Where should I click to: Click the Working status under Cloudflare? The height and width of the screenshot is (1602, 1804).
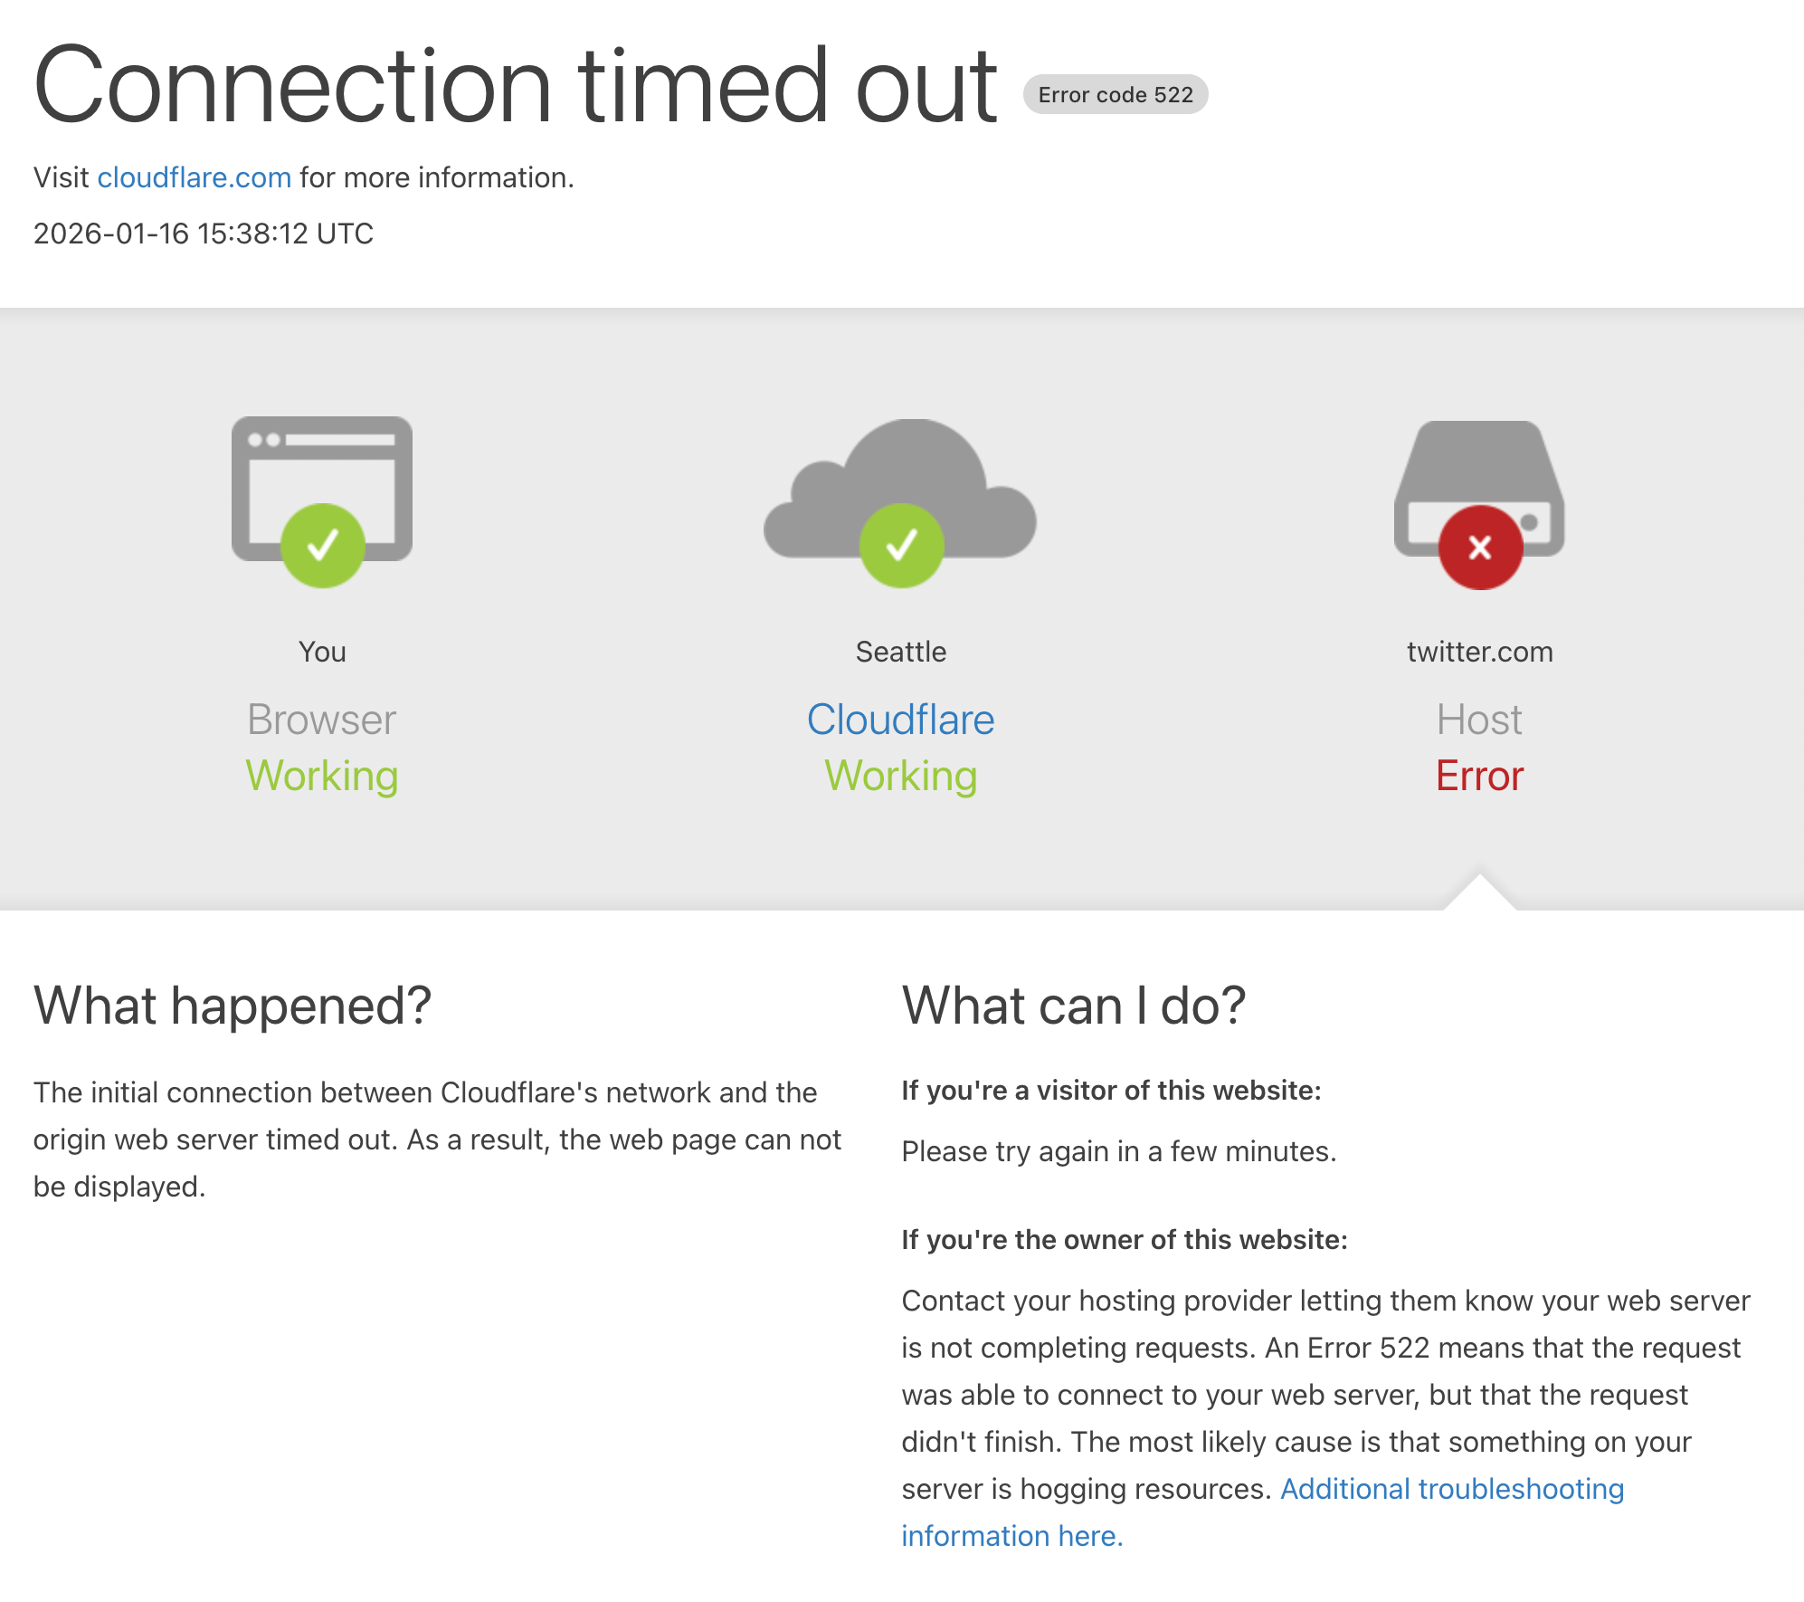(901, 777)
